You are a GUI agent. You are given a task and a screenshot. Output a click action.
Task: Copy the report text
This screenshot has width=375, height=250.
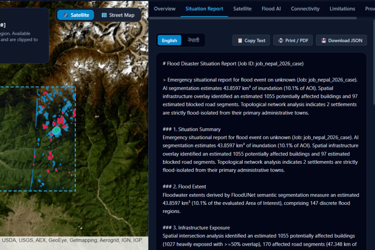pos(251,41)
